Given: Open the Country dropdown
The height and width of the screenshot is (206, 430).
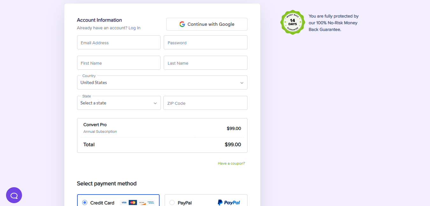Looking at the screenshot, I should pyautogui.click(x=162, y=82).
